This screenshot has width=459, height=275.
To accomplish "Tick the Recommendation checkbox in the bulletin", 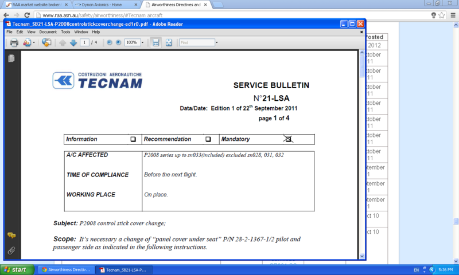I will [208, 139].
